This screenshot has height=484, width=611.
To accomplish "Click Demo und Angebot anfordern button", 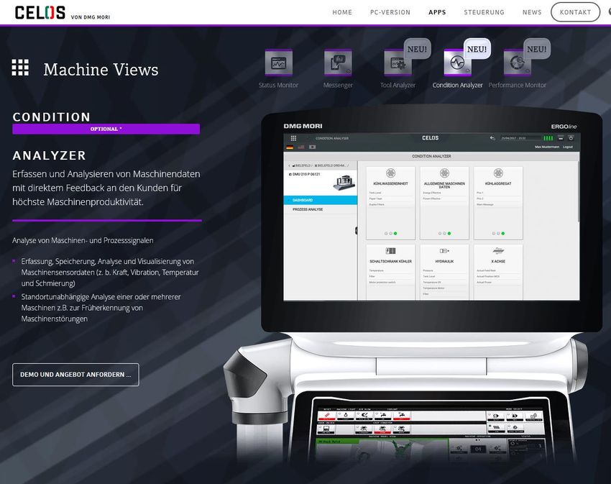I will coord(75,375).
